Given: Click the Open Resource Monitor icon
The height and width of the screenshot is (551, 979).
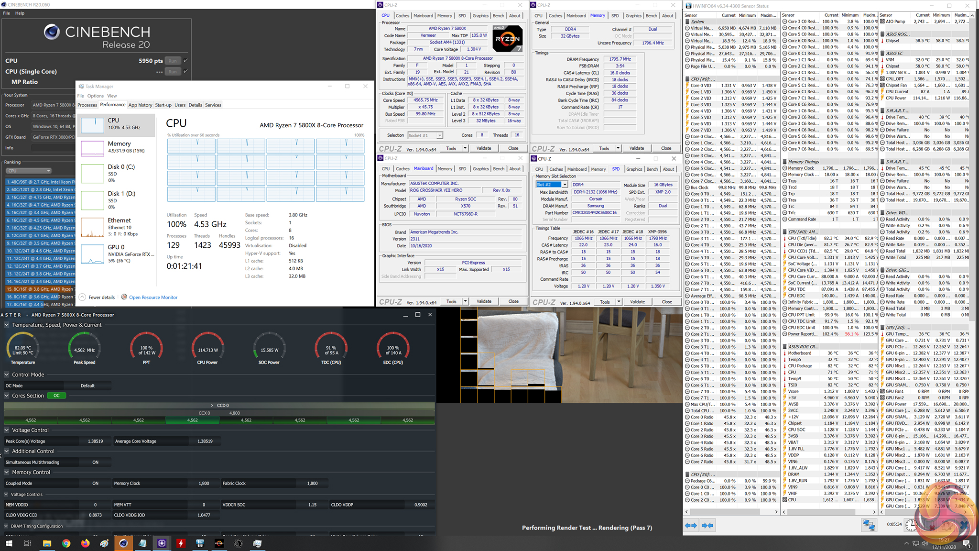Looking at the screenshot, I should point(124,297).
